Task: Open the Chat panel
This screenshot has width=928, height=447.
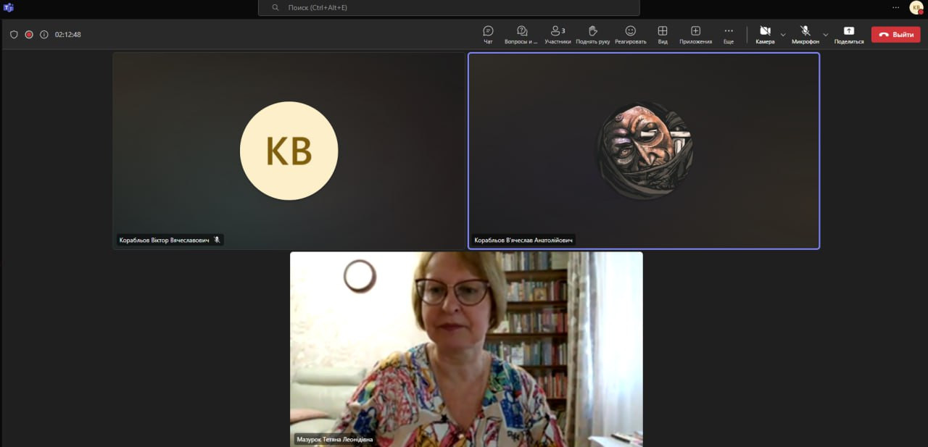Action: tap(488, 34)
